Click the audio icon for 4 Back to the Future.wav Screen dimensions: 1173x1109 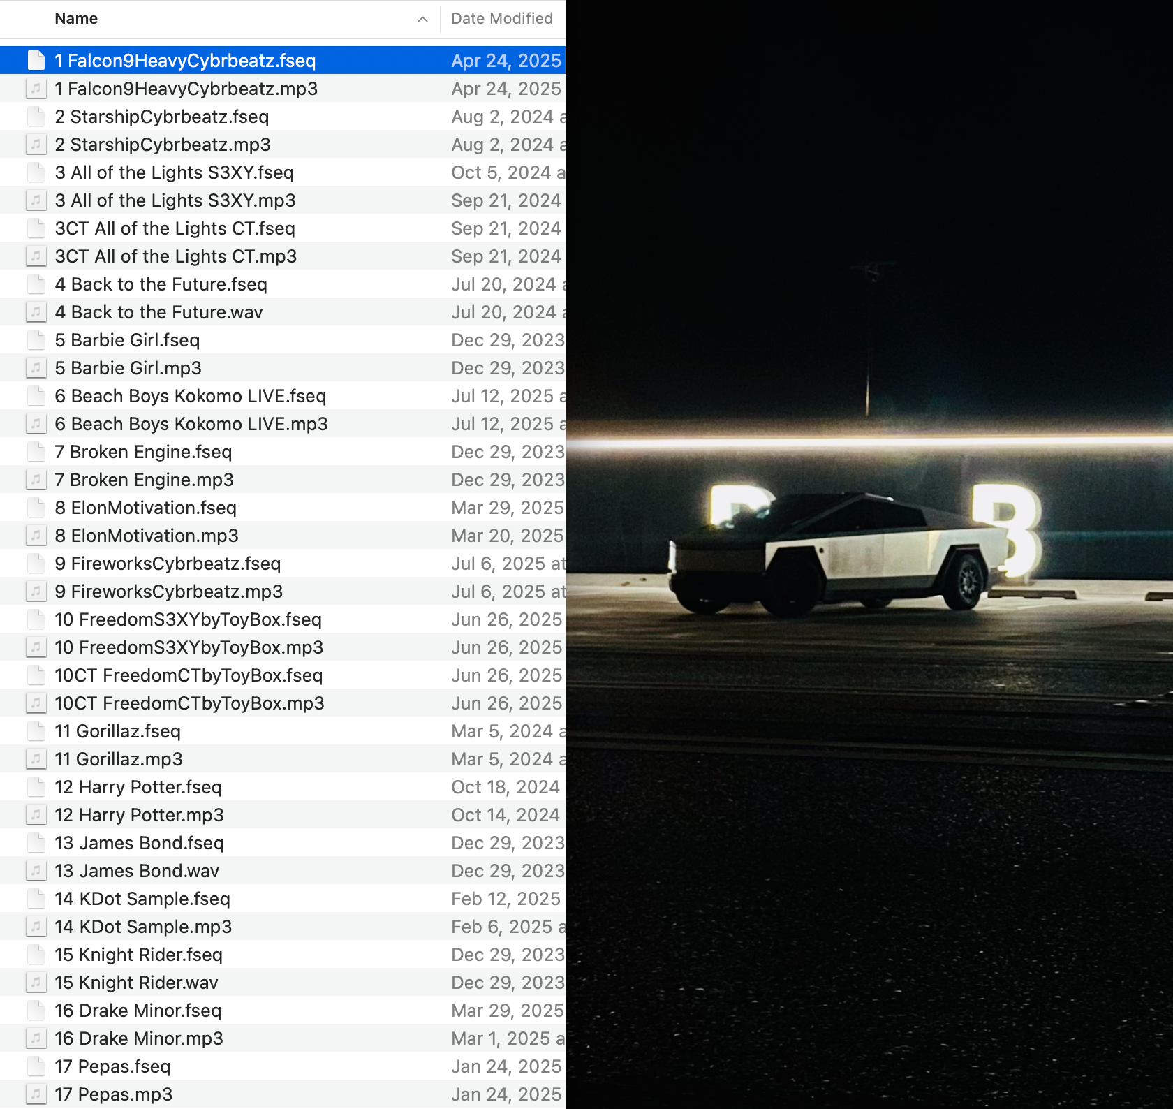coord(36,312)
